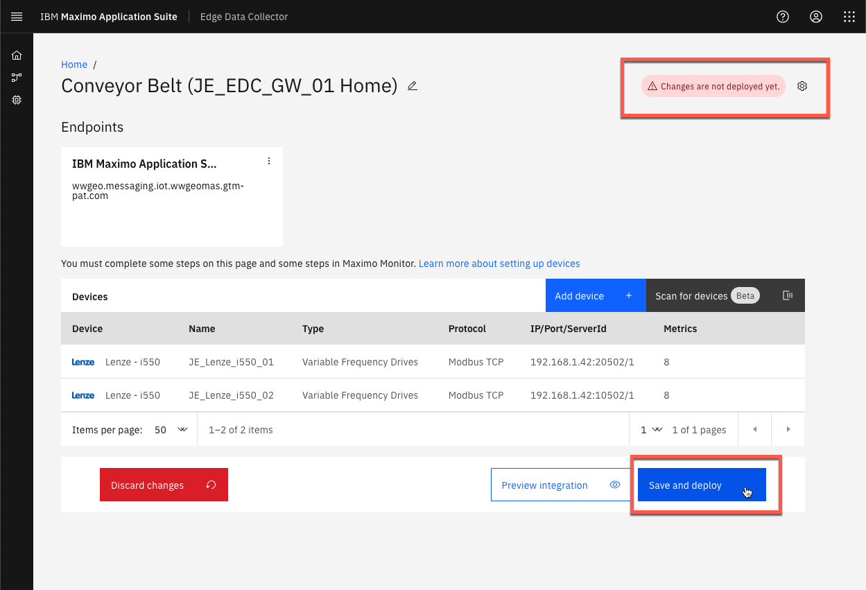
Task: Click IP 192.168.1.42:10502/1 cell
Action: [582, 395]
